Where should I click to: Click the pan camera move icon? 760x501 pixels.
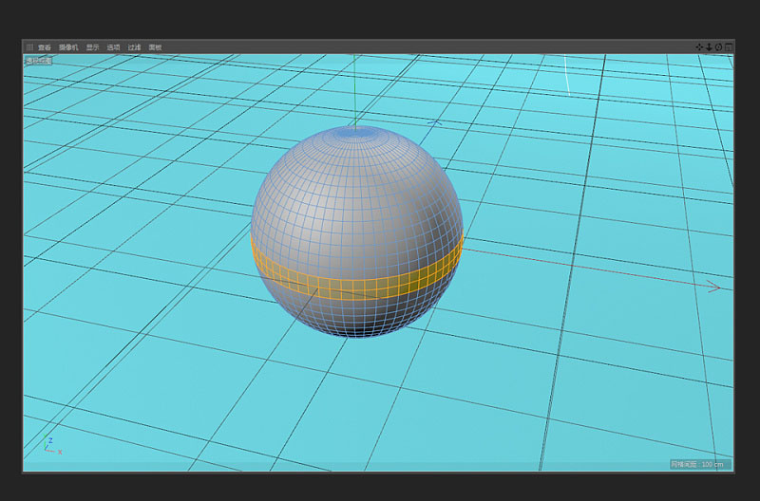(x=700, y=46)
